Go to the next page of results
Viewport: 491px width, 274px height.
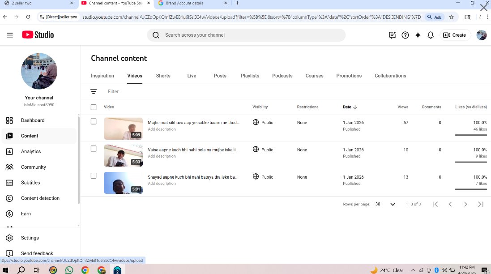click(x=465, y=204)
